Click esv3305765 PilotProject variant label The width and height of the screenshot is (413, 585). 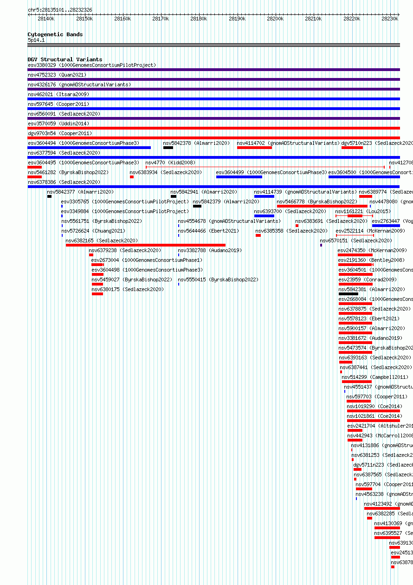tap(125, 201)
